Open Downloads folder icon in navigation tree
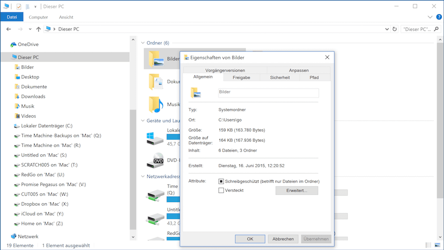444x250 pixels. point(17,97)
